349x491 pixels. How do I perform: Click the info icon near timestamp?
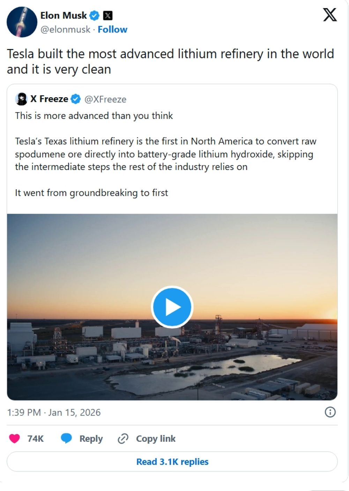(330, 412)
